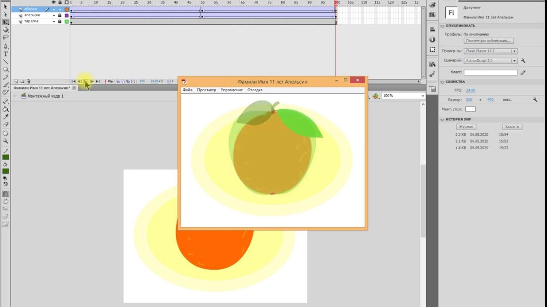The height and width of the screenshot is (307, 547).
Task: Open the Управление menu in preview window
Action: tap(232, 90)
